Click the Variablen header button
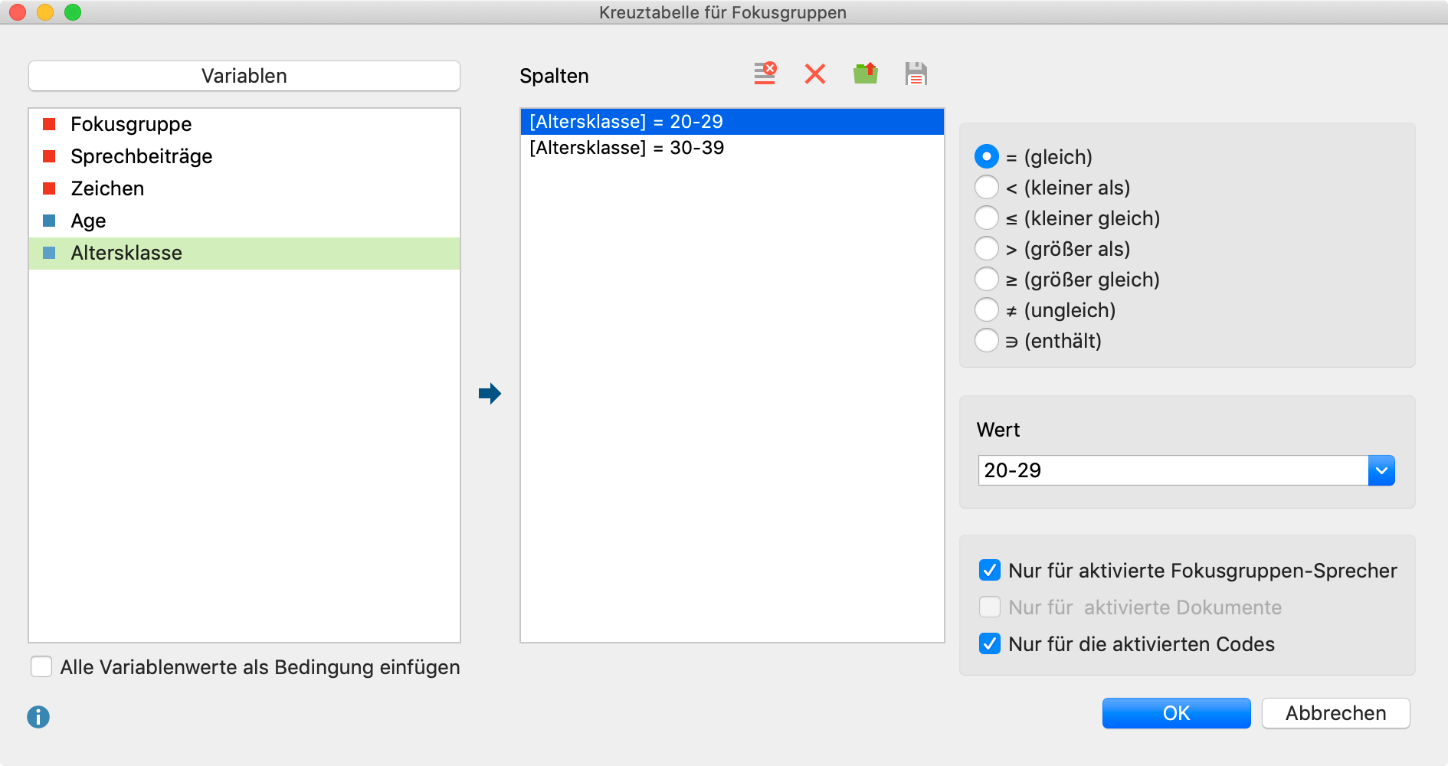 click(244, 76)
